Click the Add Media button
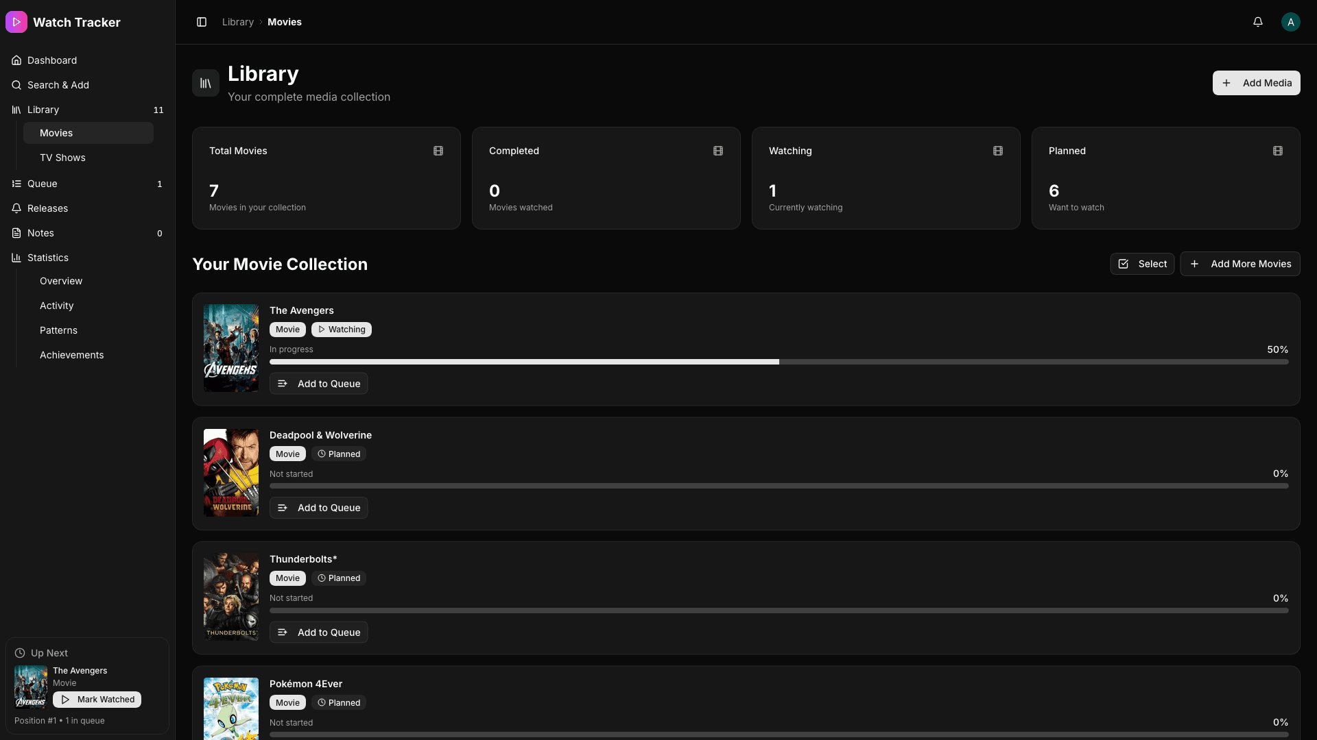Screen dimensions: 1317x740 pyautogui.click(x=1256, y=83)
